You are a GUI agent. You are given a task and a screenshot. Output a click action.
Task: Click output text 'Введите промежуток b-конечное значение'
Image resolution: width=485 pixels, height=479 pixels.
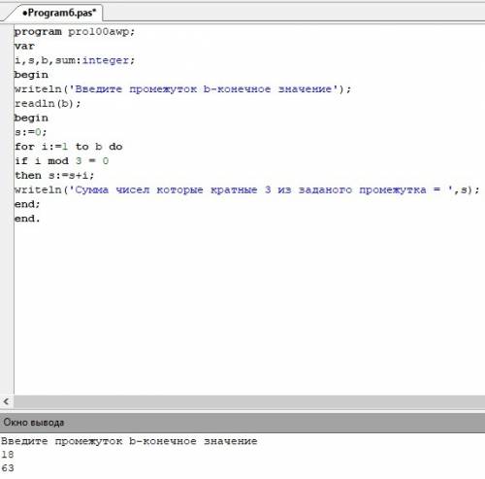(x=129, y=441)
